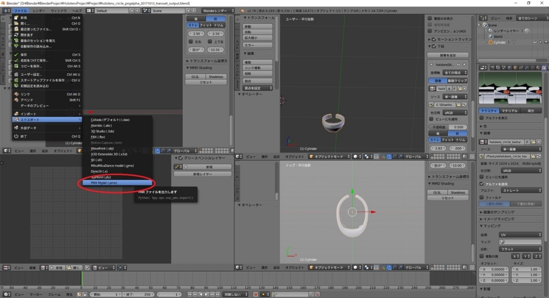
Task: Jump to the timeline start frame button
Action: click(189, 294)
